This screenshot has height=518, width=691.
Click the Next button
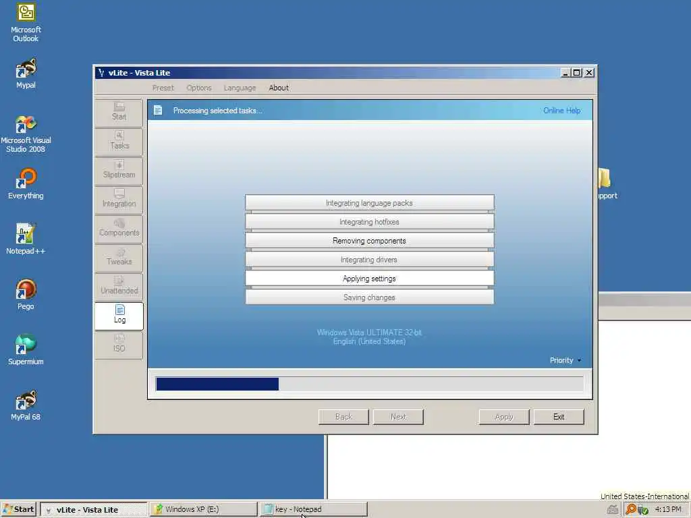[x=398, y=417]
